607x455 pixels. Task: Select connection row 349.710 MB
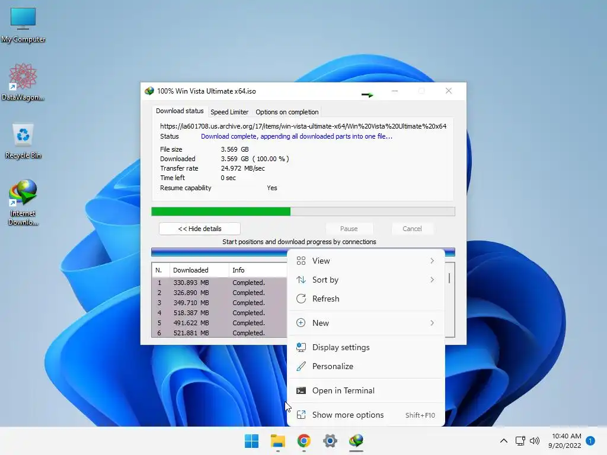[219, 303]
